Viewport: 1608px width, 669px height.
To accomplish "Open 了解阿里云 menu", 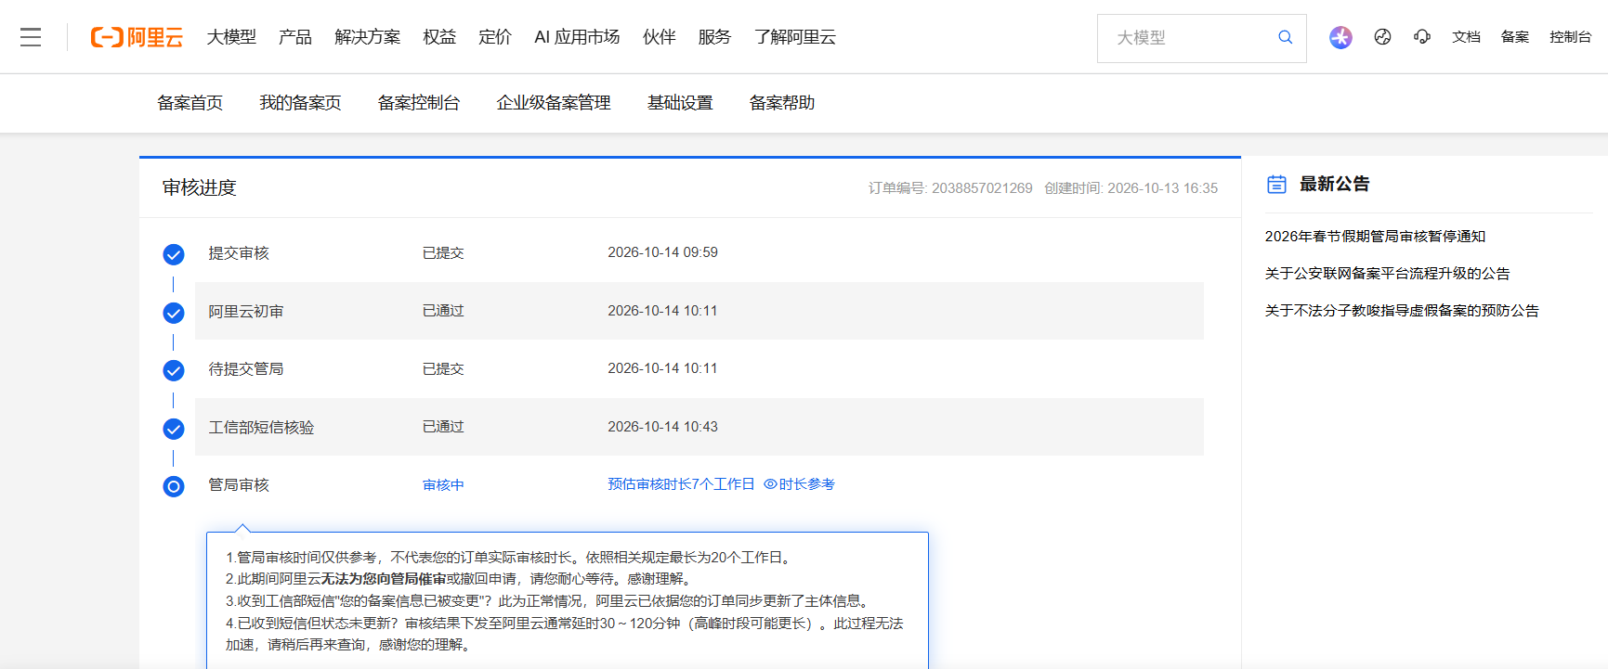I will (795, 37).
